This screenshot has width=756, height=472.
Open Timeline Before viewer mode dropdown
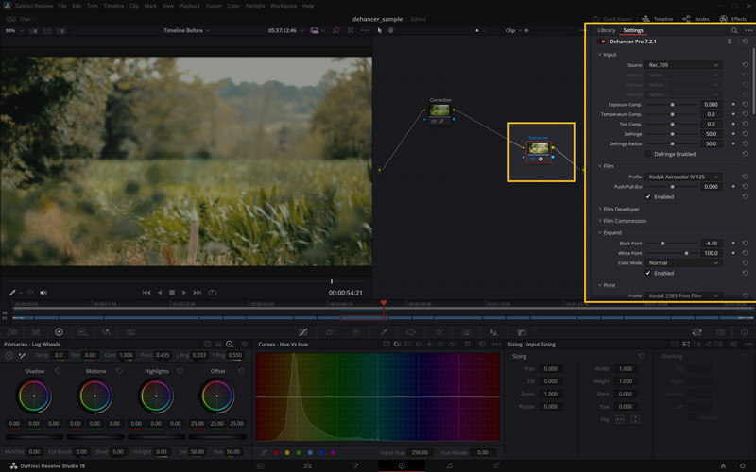(x=186, y=30)
